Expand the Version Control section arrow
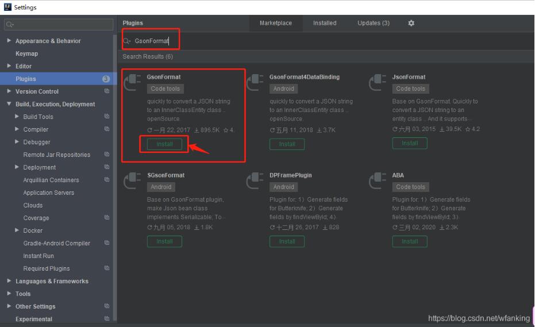Screen dimensions: 535x327 click(9, 91)
